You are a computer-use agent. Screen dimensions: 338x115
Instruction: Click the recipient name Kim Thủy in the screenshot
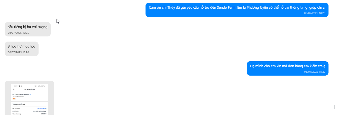35,111
